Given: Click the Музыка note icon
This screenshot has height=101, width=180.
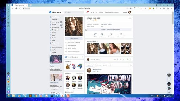Looking at the screenshot, I should point(50,33).
